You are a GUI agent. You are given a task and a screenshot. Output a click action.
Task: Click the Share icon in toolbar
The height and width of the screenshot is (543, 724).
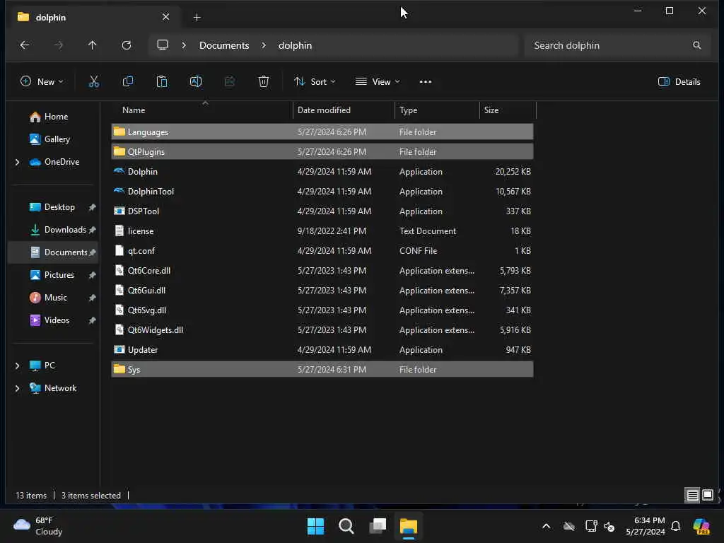point(230,82)
